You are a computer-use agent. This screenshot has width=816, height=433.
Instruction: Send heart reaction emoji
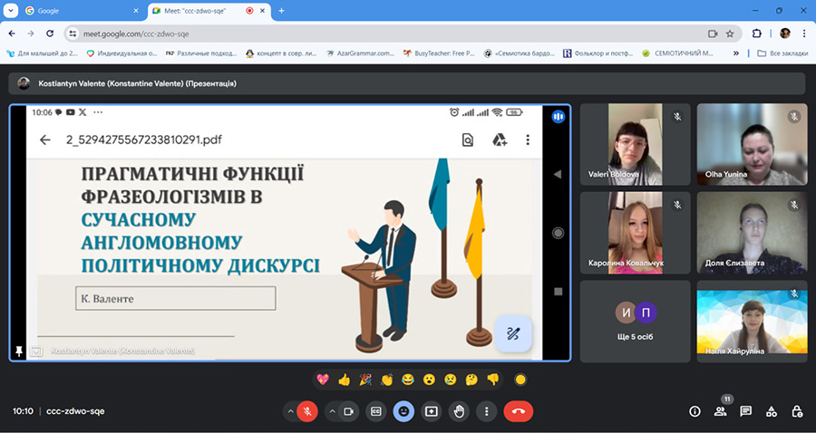coord(323,380)
